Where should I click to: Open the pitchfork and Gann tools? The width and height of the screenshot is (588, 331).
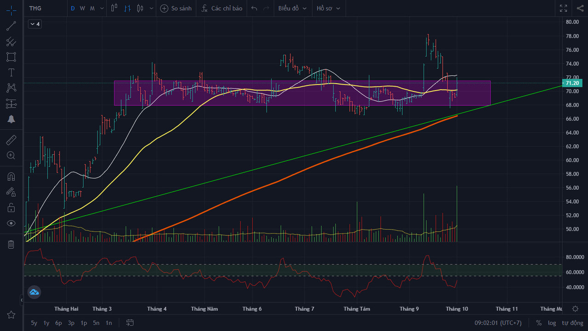pos(11,42)
